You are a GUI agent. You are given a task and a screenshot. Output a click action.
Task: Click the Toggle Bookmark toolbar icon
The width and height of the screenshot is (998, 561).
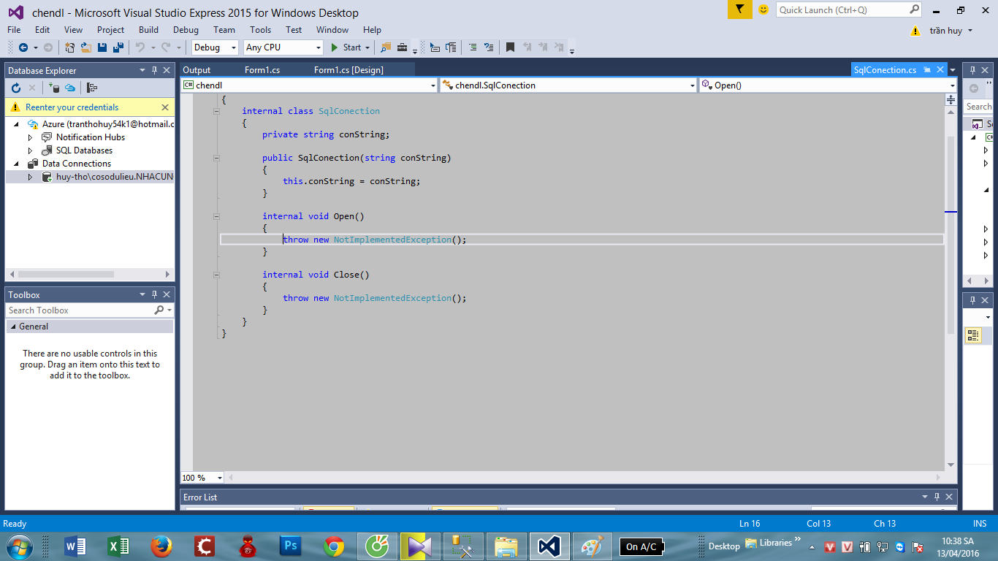(510, 47)
